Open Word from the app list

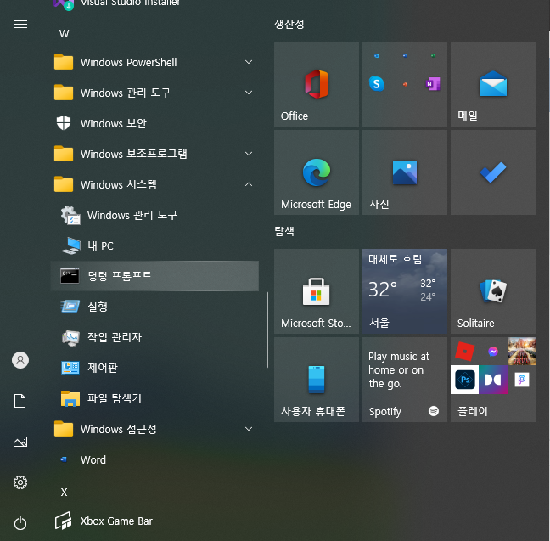pos(154,459)
